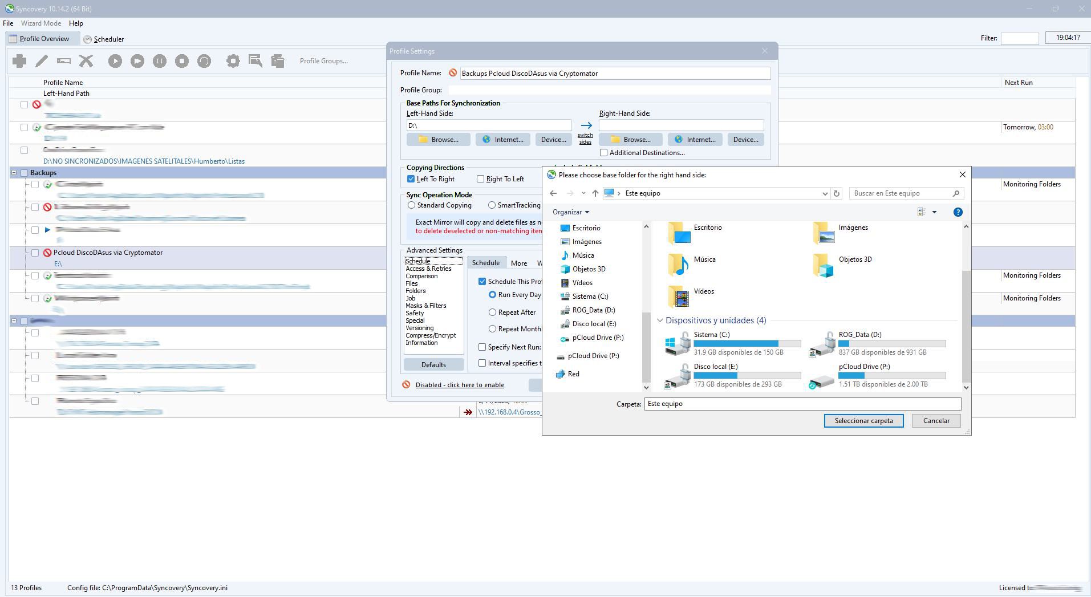Toggle the Left To Right checkbox
1091x597 pixels.
point(411,179)
